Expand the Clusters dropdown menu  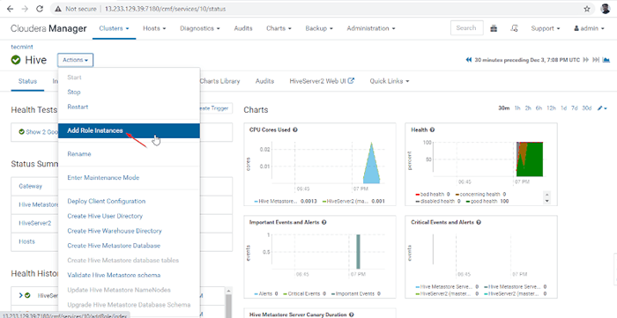[x=114, y=28]
